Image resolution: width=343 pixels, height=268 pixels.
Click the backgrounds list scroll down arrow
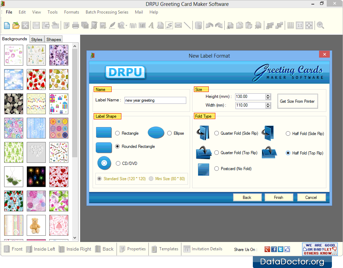tap(75, 237)
